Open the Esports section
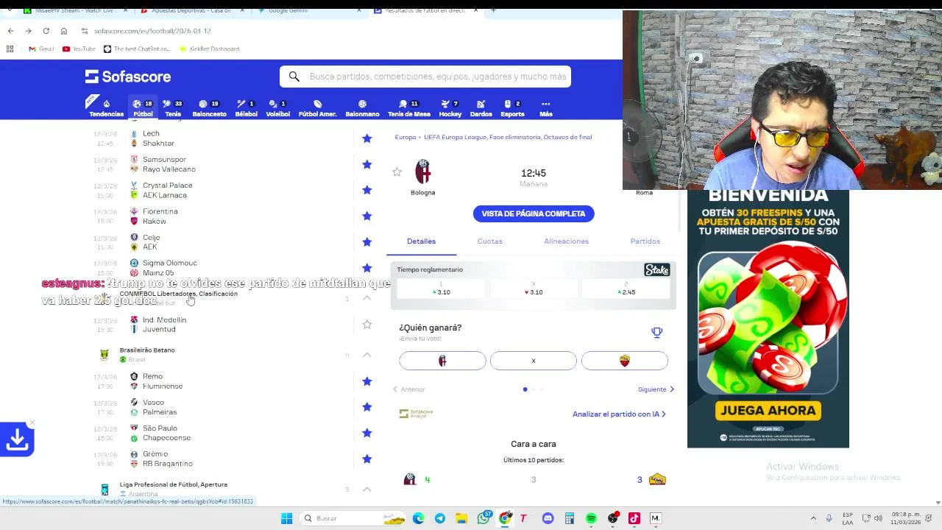 (x=512, y=108)
